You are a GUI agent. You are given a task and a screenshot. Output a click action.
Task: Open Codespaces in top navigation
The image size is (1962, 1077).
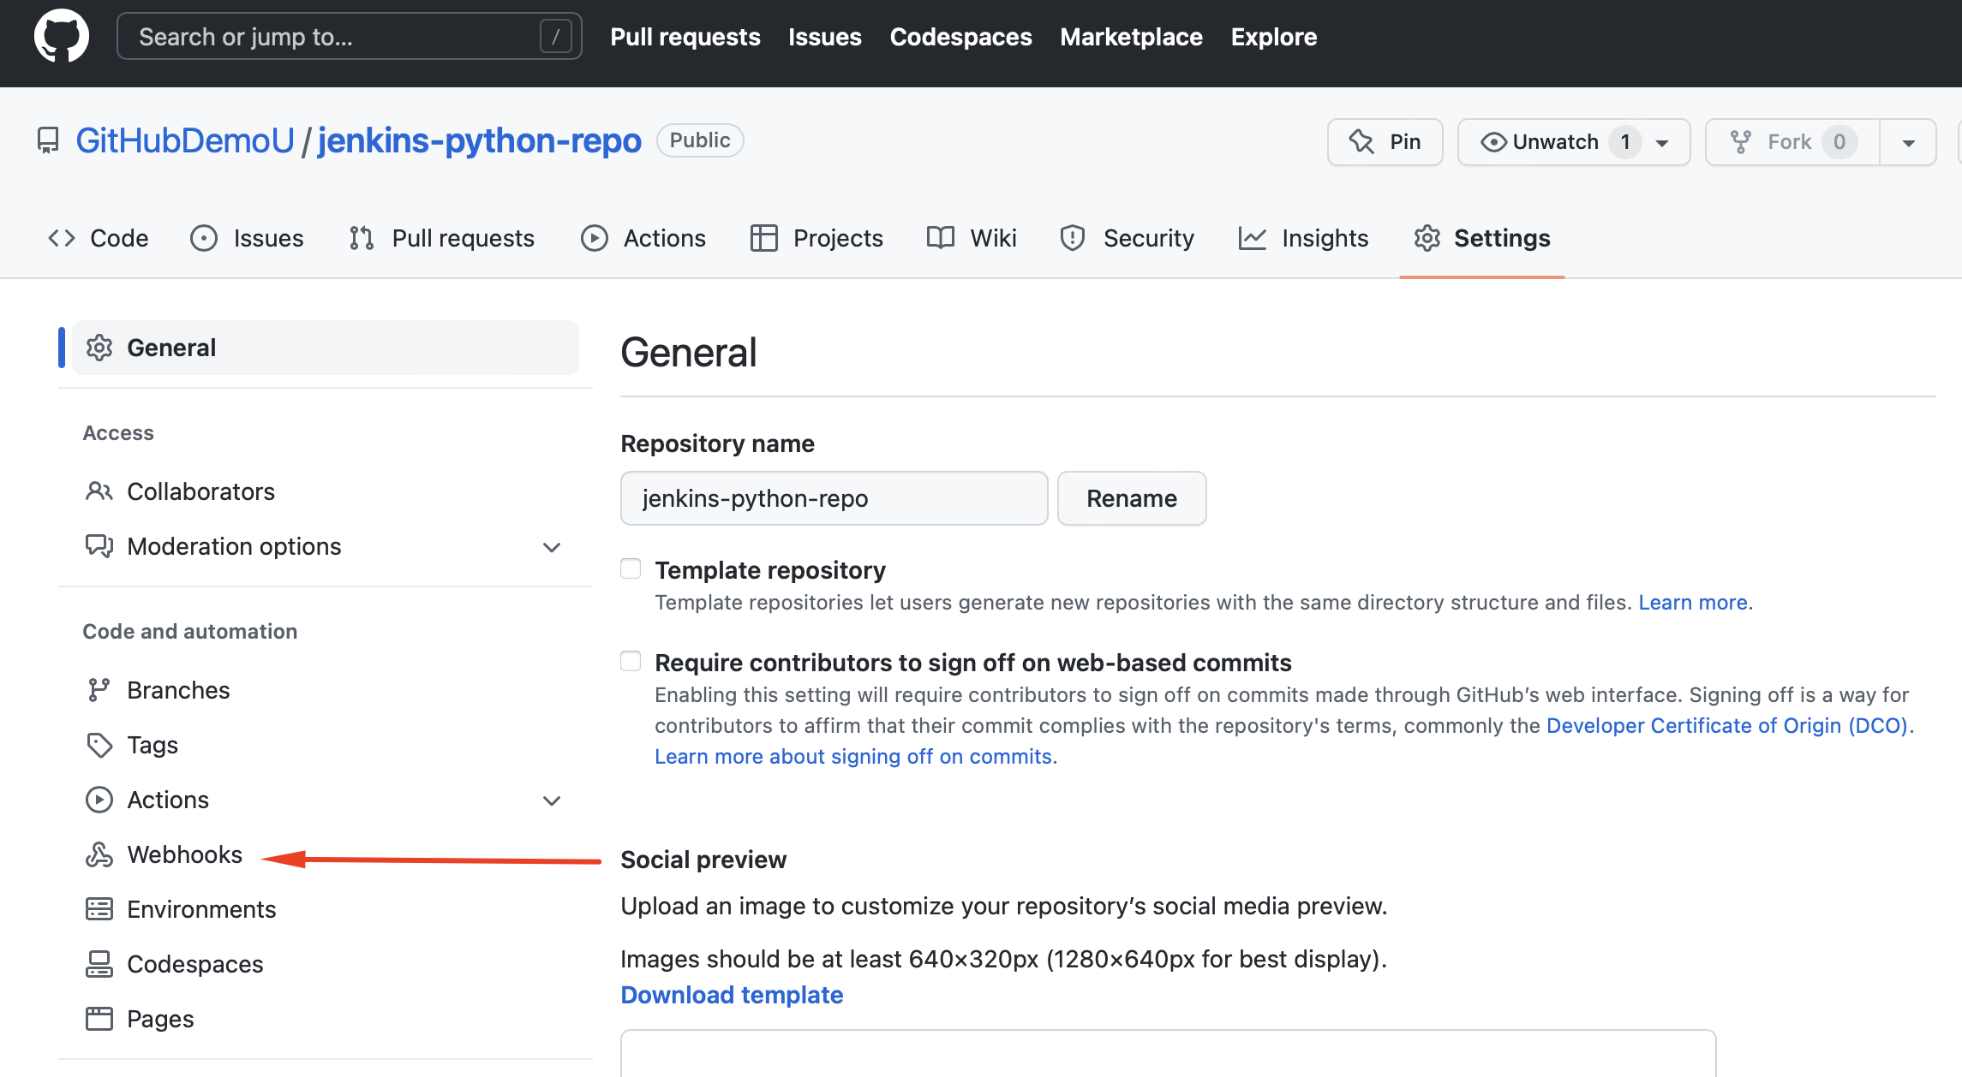point(960,37)
